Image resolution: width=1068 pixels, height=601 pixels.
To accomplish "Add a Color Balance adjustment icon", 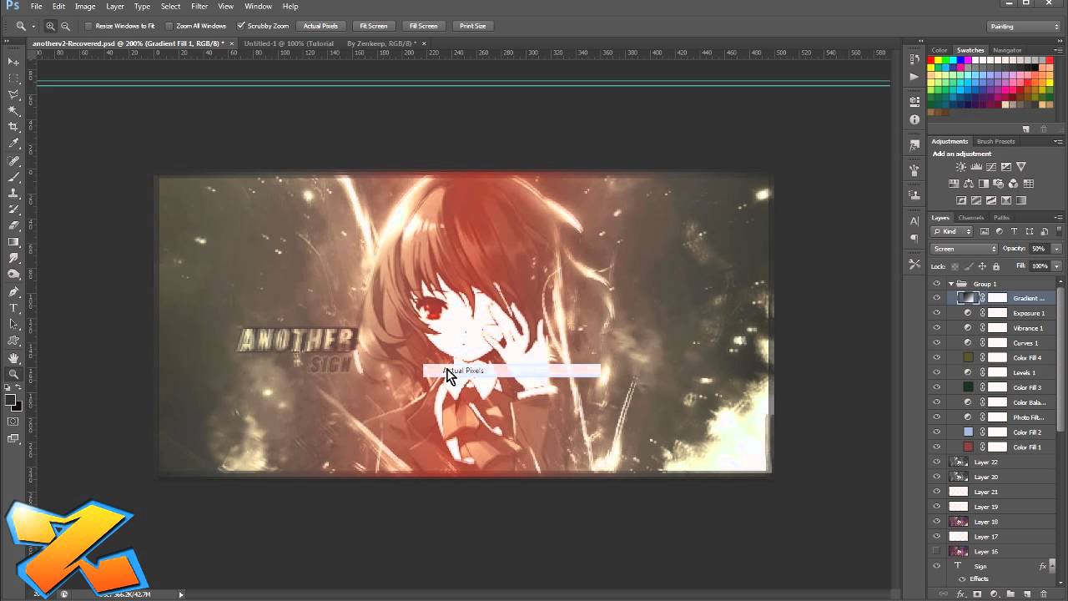I will [x=969, y=184].
